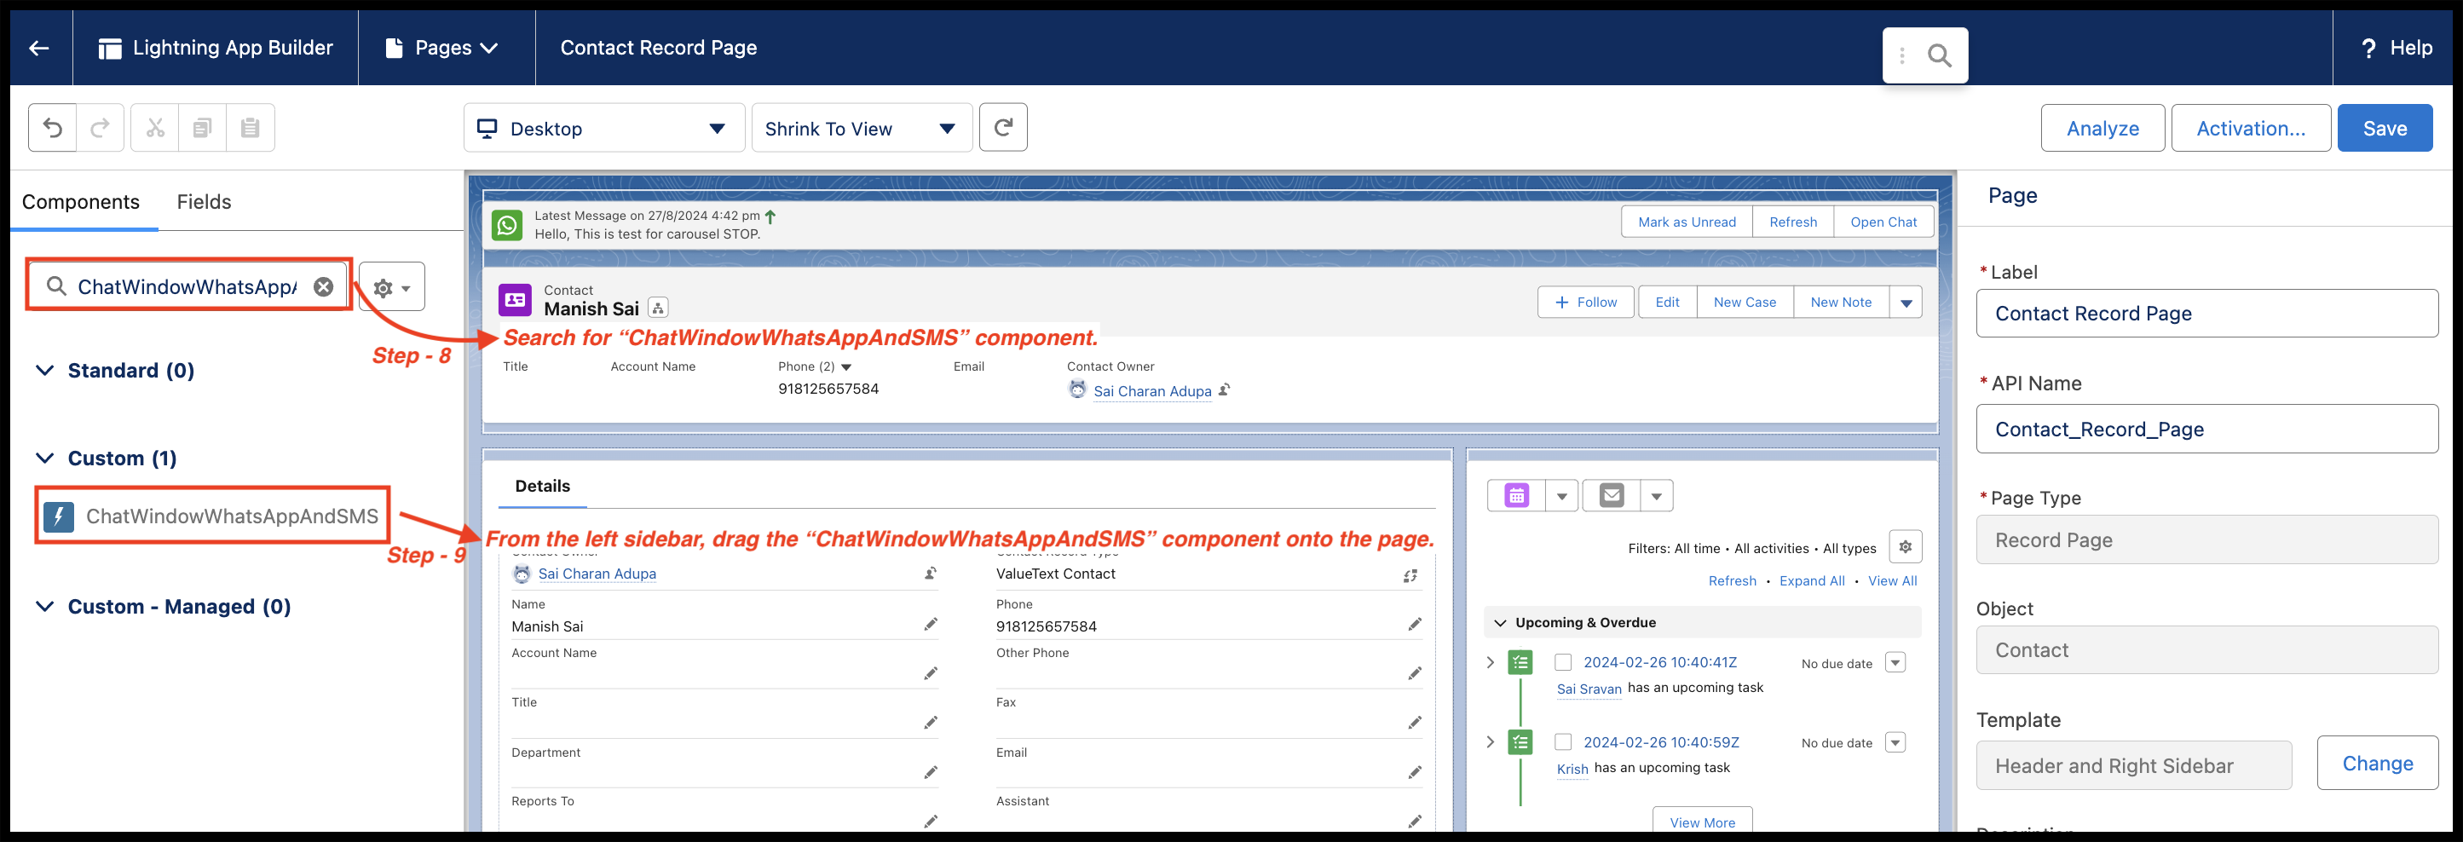Open Sai Charan Adupa in Details section

[x=597, y=574]
